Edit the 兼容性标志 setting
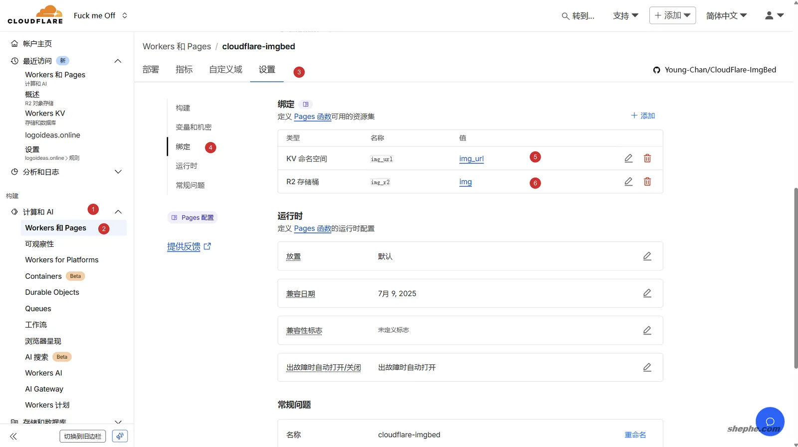This screenshot has width=798, height=447. (647, 331)
